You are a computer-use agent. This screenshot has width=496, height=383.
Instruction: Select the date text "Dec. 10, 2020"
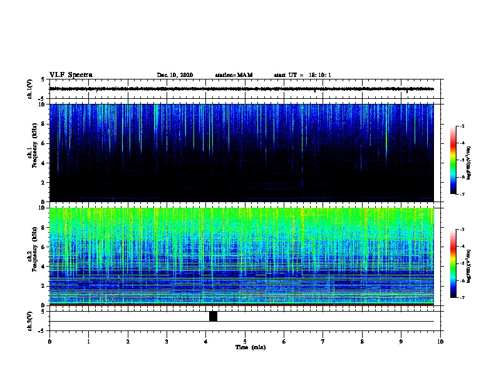175,75
